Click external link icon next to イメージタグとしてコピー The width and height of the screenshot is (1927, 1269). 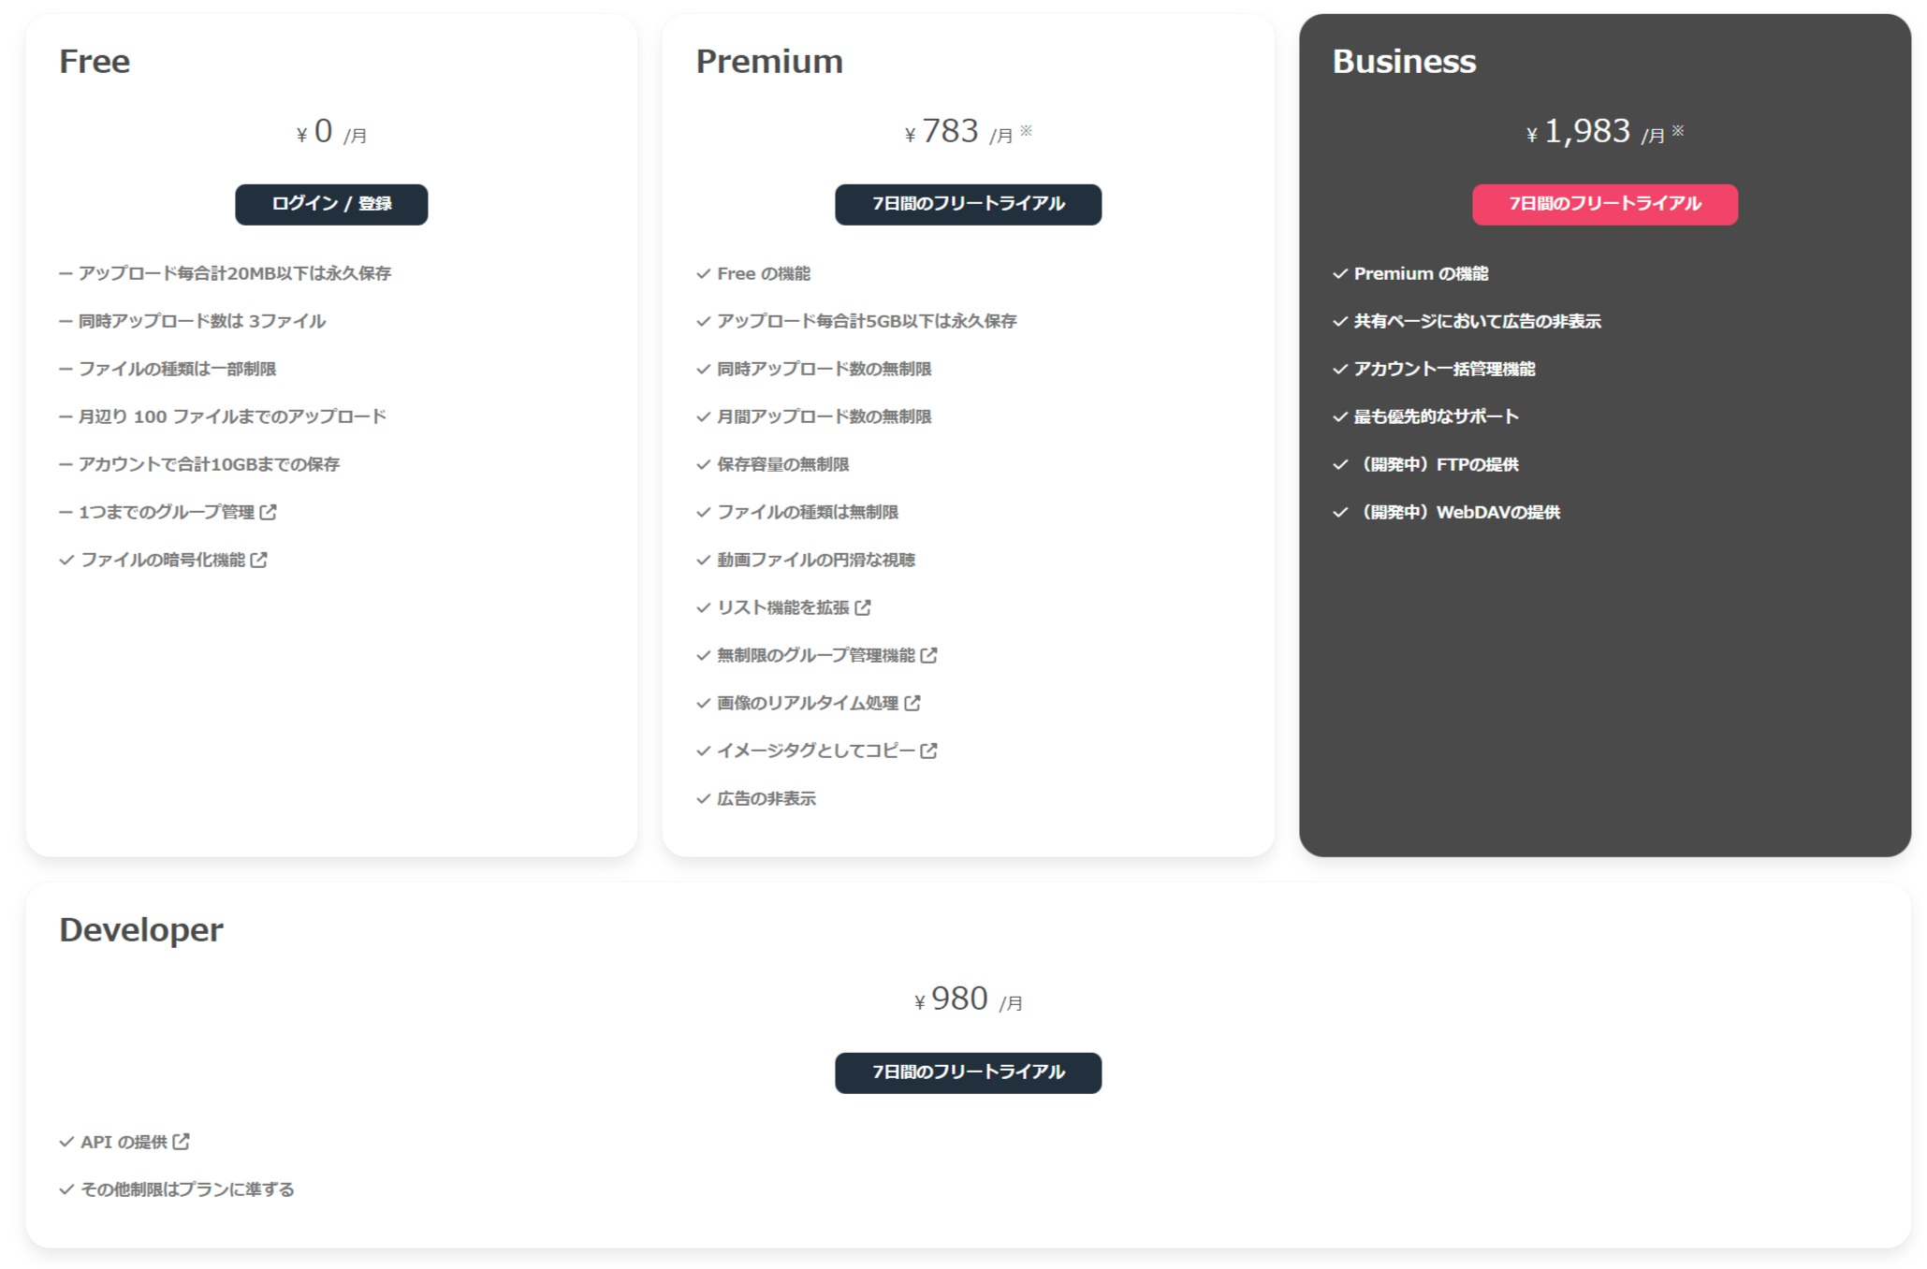[x=928, y=751]
